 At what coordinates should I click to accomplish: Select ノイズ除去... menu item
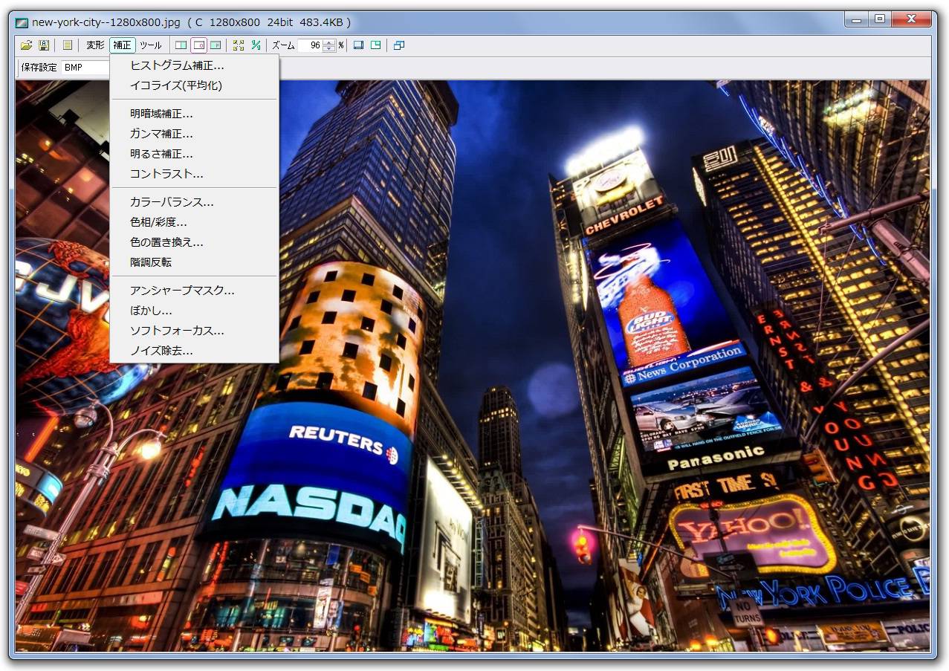coord(194,351)
